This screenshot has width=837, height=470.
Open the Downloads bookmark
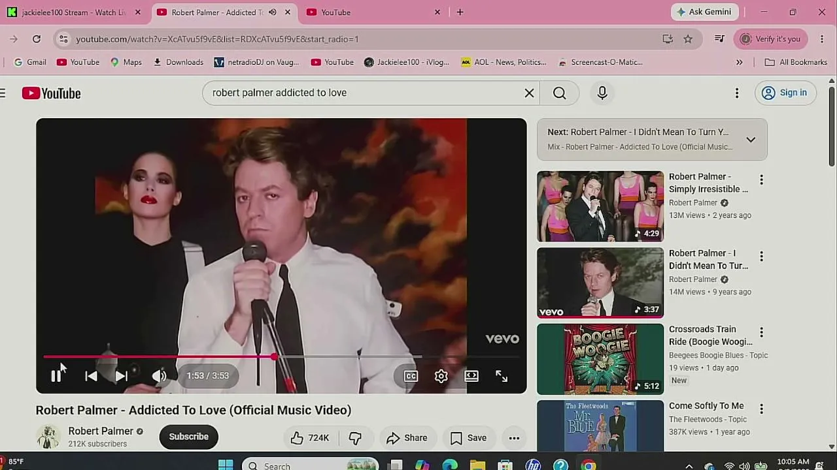[178, 62]
